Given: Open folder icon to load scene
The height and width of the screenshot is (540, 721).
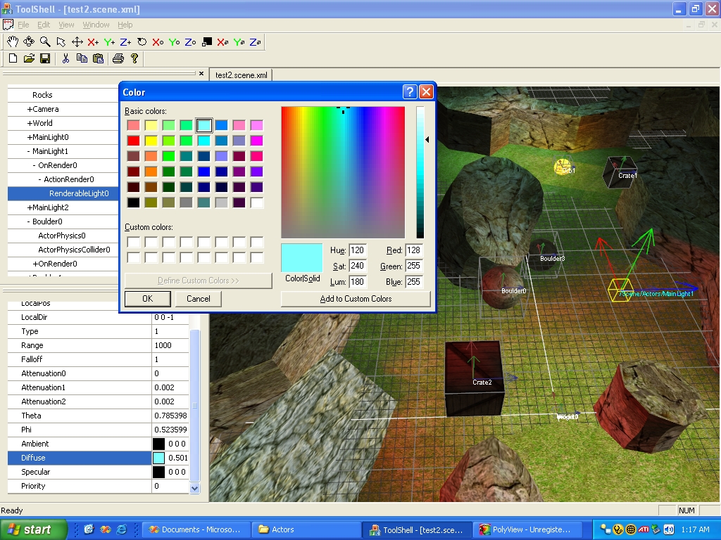Looking at the screenshot, I should [29, 58].
